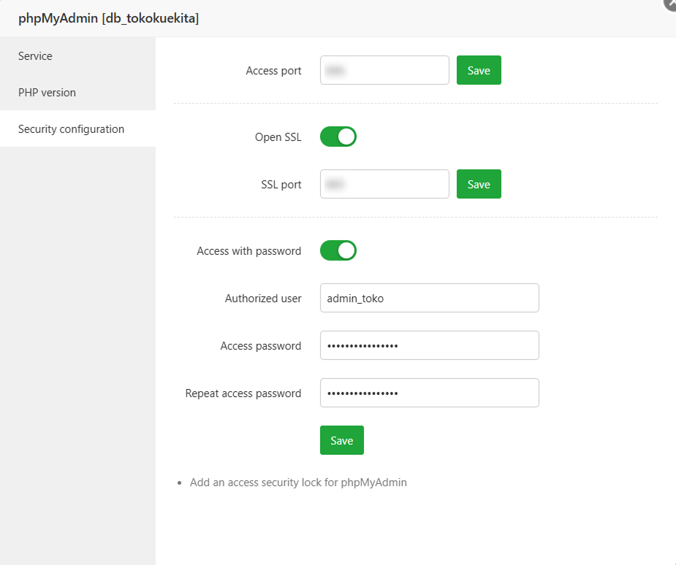Click the Access password input field
676x565 pixels.
[x=429, y=345]
